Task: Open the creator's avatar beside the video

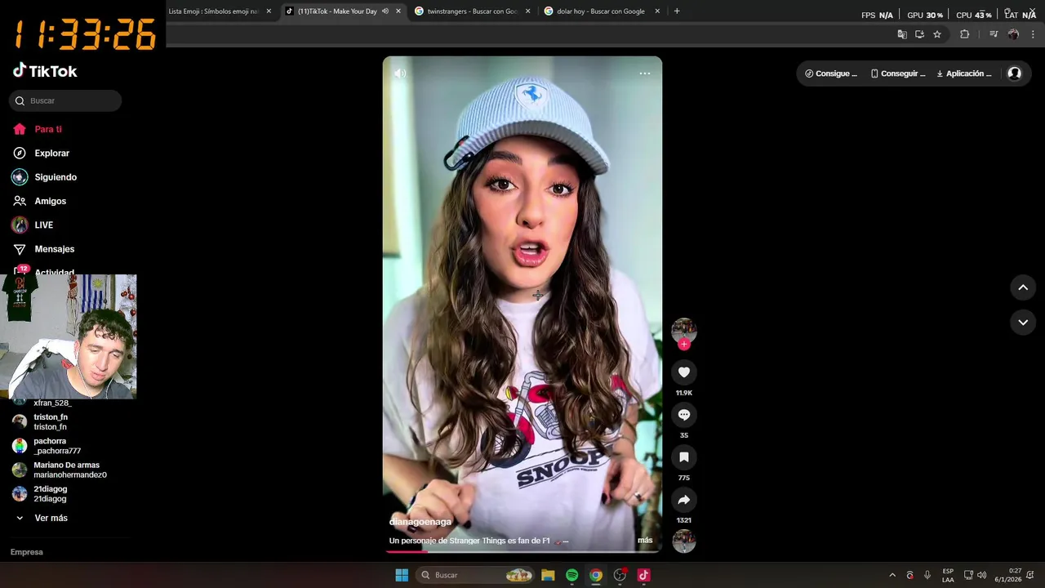Action: point(684,329)
